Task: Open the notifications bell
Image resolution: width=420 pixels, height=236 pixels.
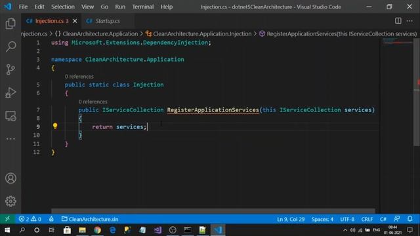Action: (x=409, y=219)
